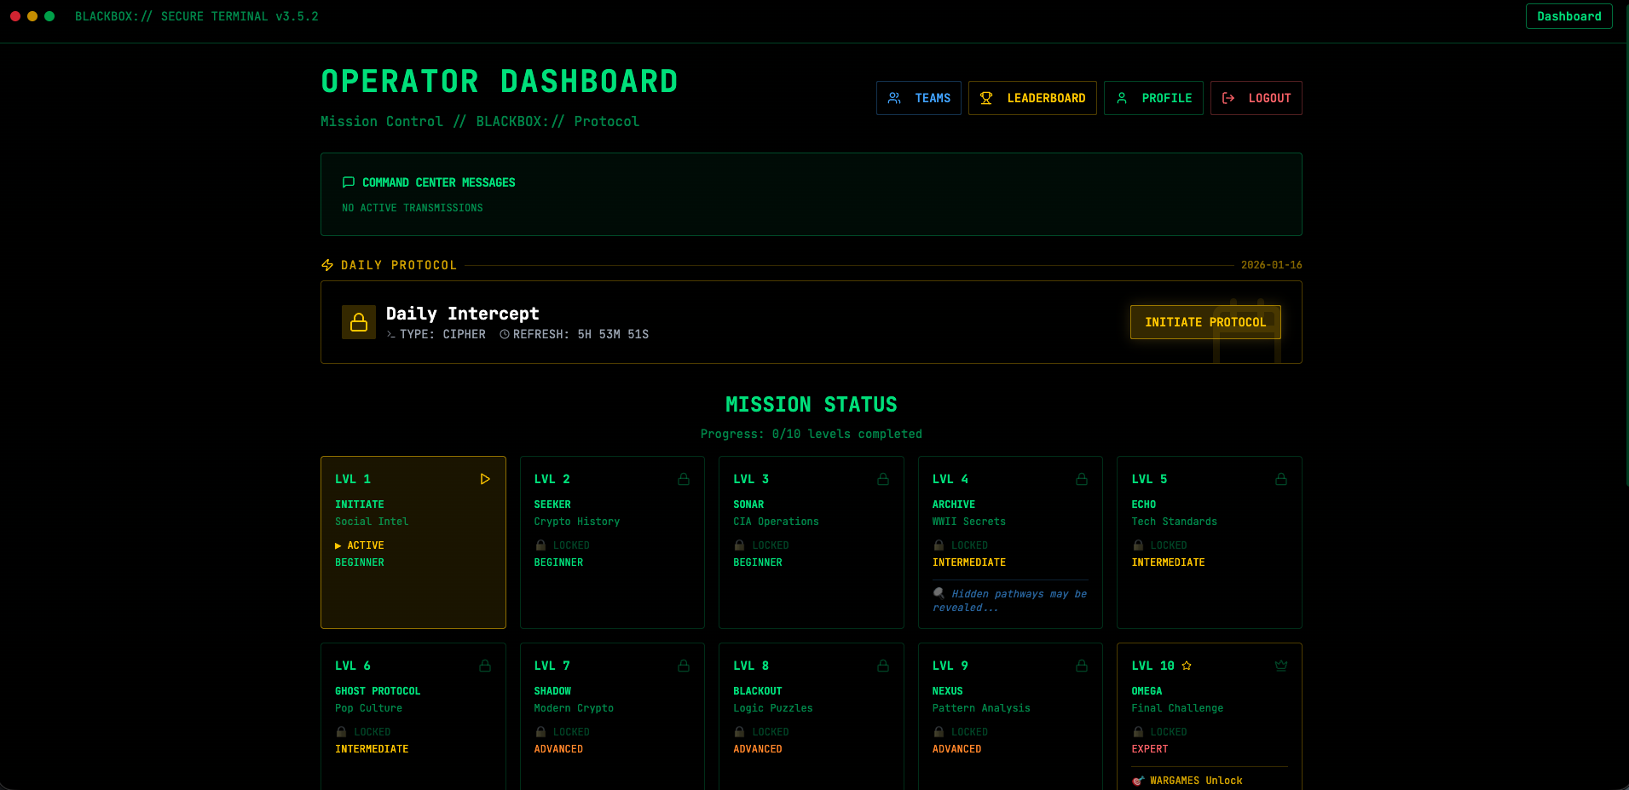The image size is (1629, 790).
Task: Click the magnifying glass beside the hidden pathways hint
Action: coord(939,592)
